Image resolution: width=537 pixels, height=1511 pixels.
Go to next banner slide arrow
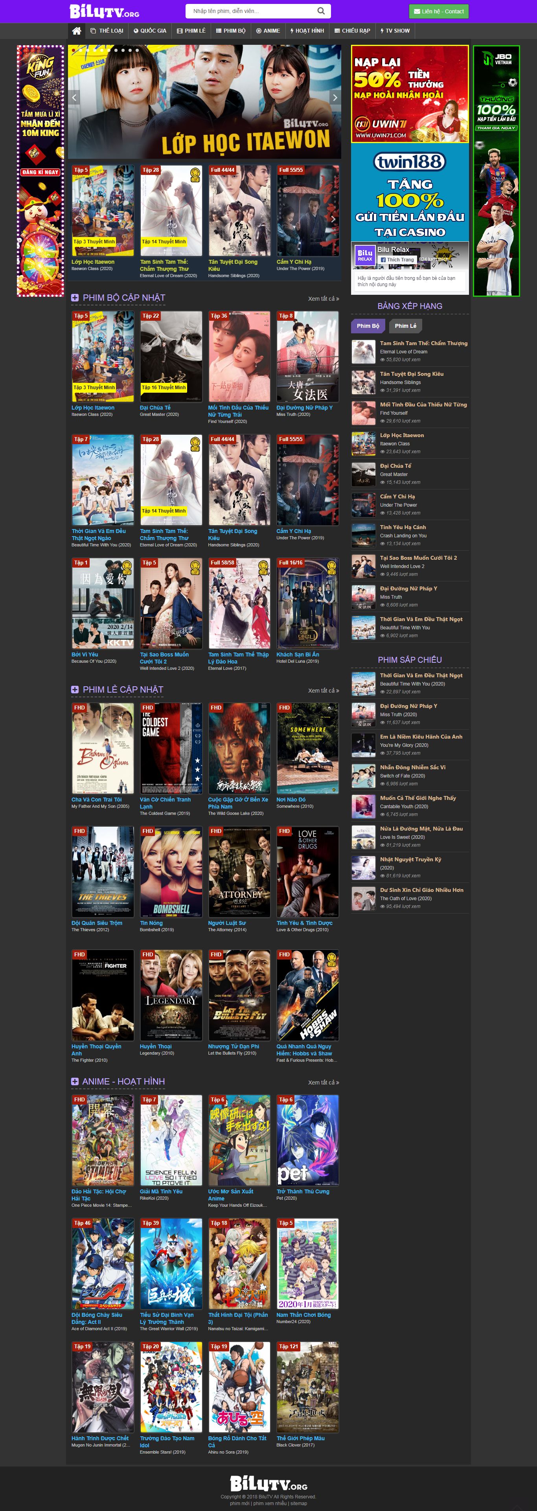coord(335,97)
